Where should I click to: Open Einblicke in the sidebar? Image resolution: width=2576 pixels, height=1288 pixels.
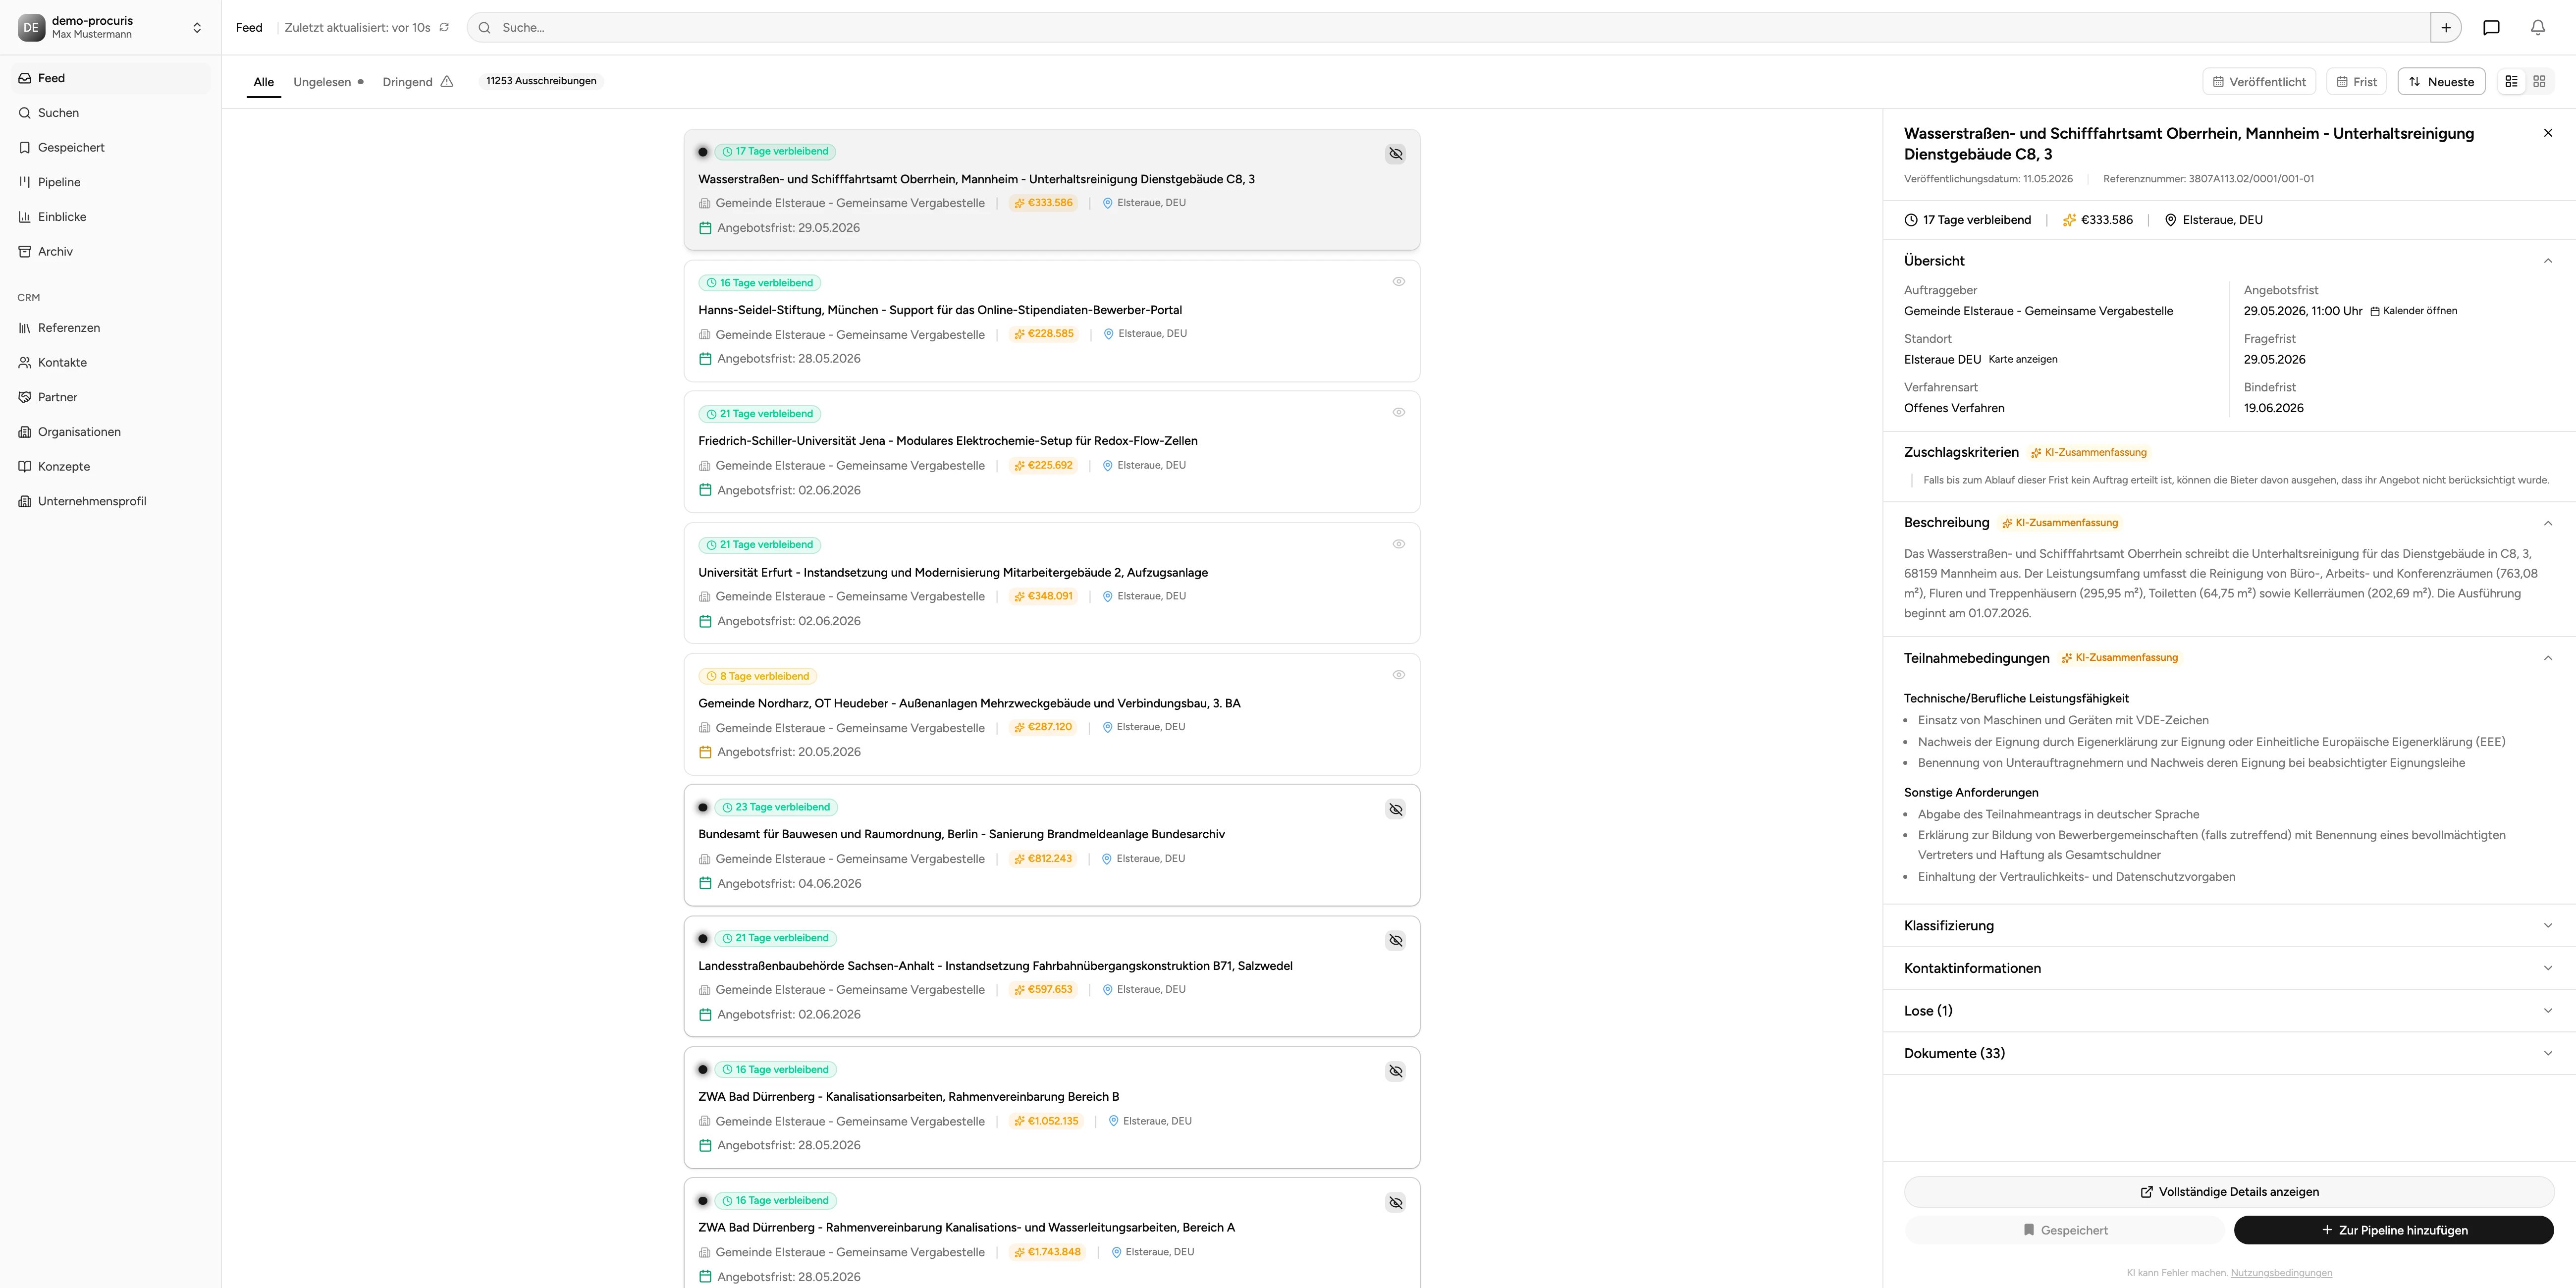[x=110, y=217]
